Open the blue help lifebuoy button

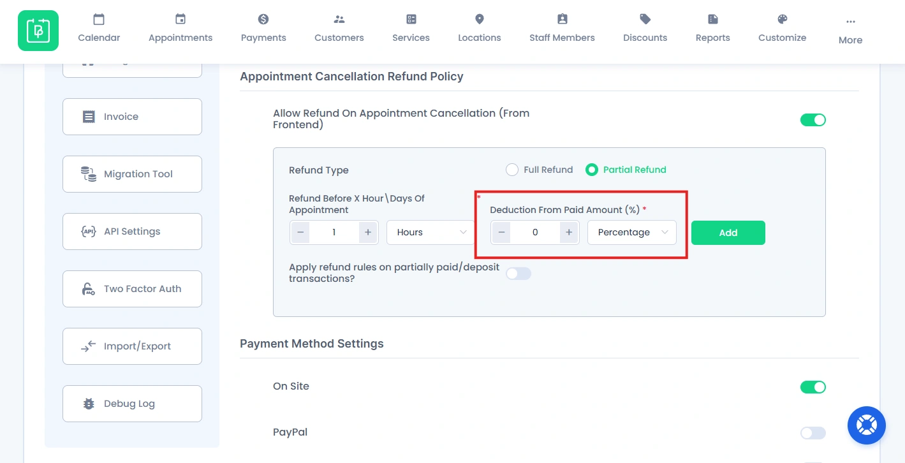click(x=867, y=425)
